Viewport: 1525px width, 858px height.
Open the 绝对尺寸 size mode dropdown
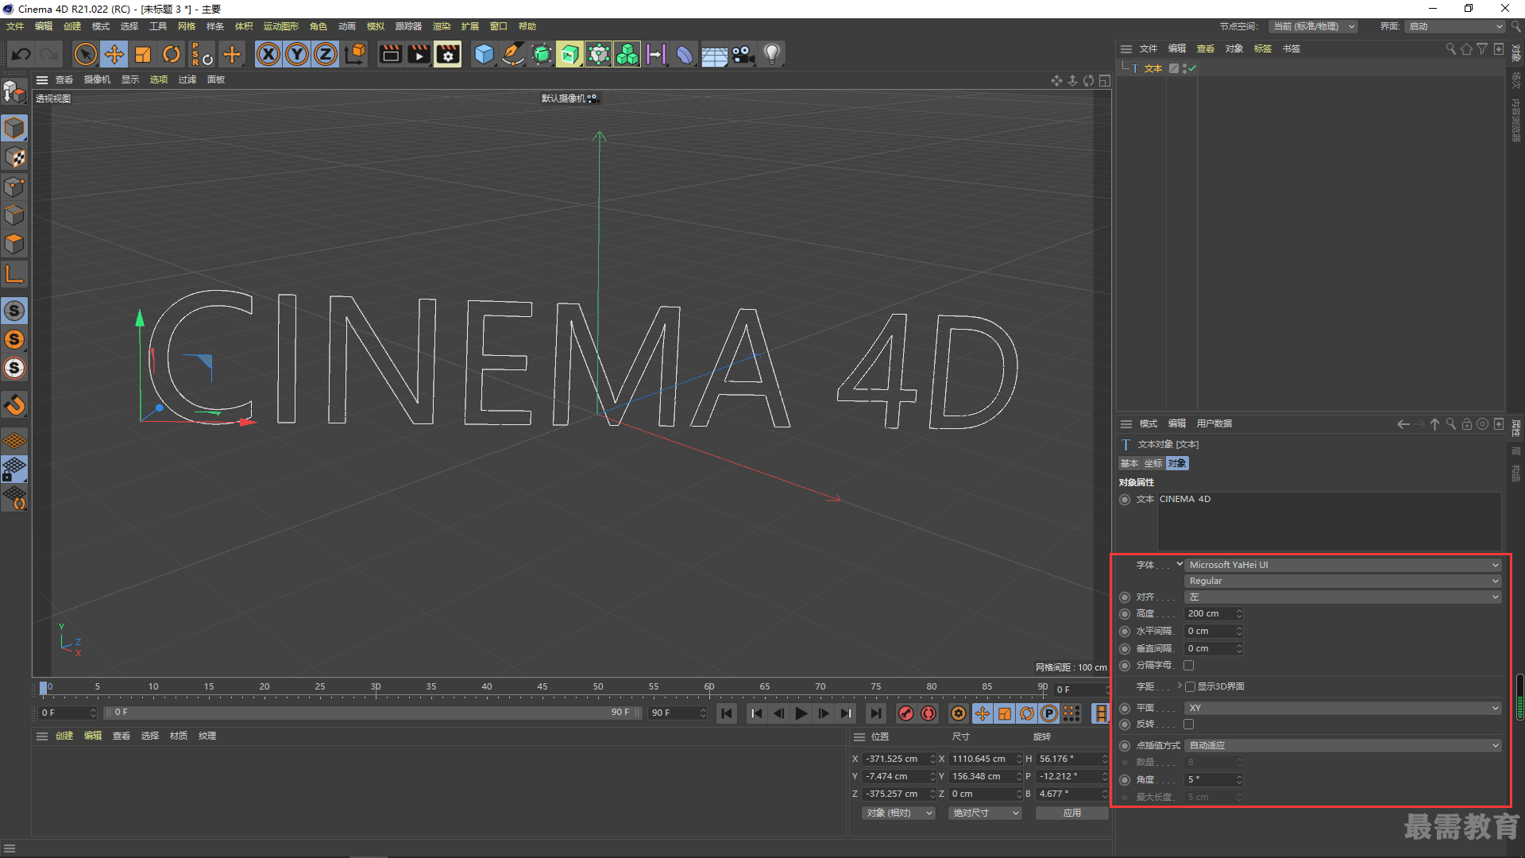point(985,814)
